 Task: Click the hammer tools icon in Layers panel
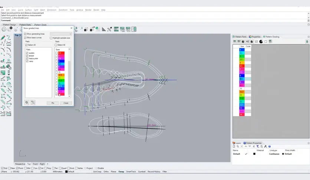tap(266, 146)
